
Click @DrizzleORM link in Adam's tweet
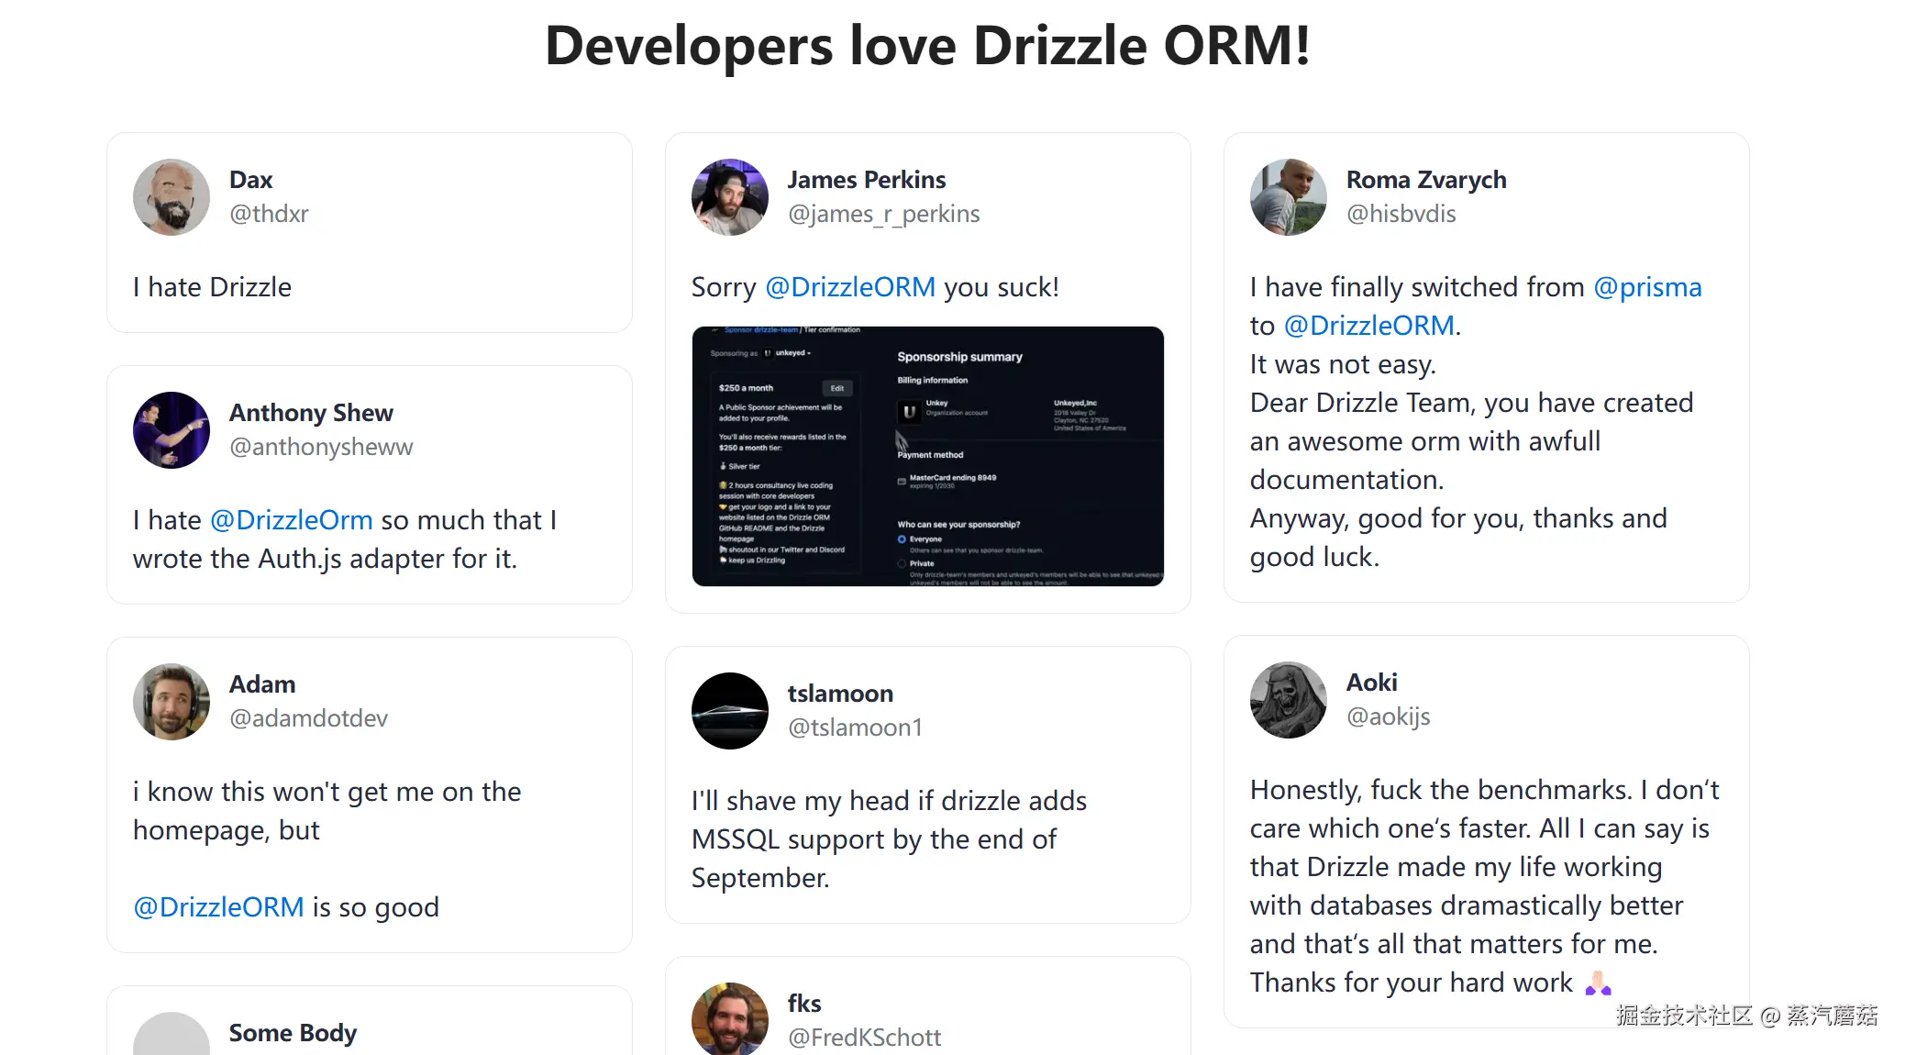pyautogui.click(x=218, y=907)
